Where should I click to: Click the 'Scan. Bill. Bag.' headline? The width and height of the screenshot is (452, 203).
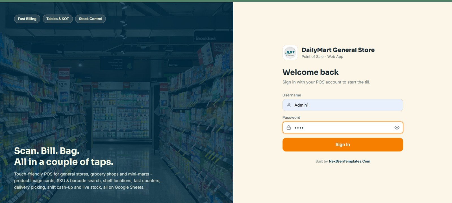[x=47, y=151]
